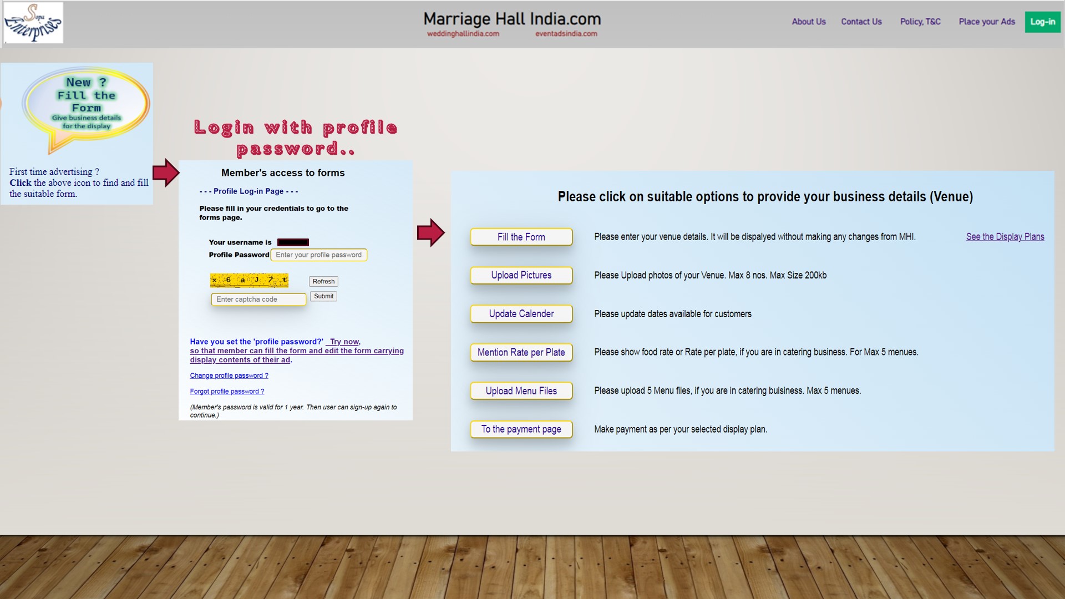Click the Fill the Form button
This screenshot has width=1065, height=599.
[521, 237]
